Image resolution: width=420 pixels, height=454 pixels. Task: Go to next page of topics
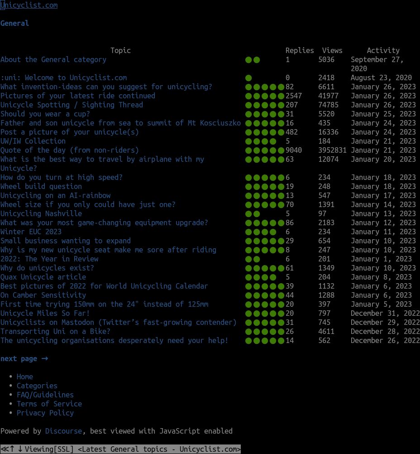point(24,359)
